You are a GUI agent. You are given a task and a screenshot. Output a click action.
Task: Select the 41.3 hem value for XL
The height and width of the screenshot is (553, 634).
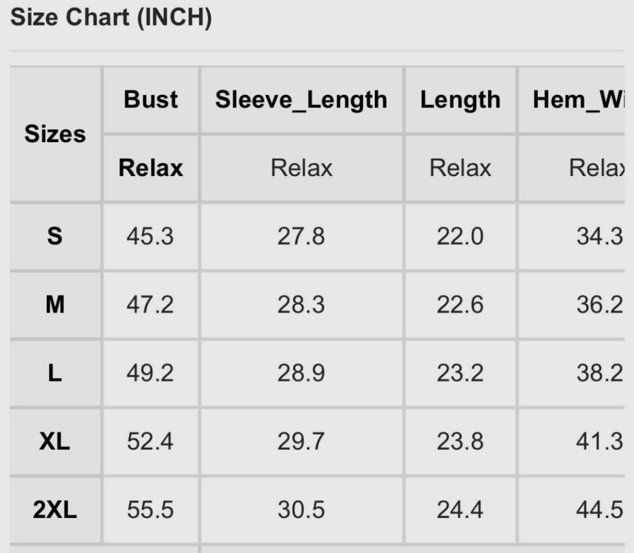point(600,441)
